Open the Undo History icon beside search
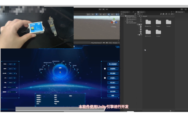Image resolution: width=188 pixels, height=117 pixels. (x=182, y=9)
